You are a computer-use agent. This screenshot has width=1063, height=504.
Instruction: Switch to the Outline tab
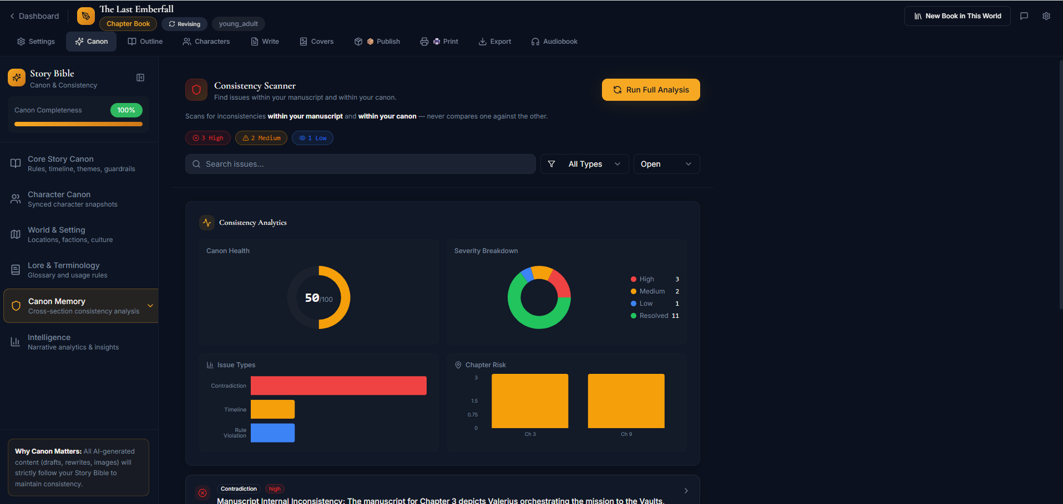point(145,42)
